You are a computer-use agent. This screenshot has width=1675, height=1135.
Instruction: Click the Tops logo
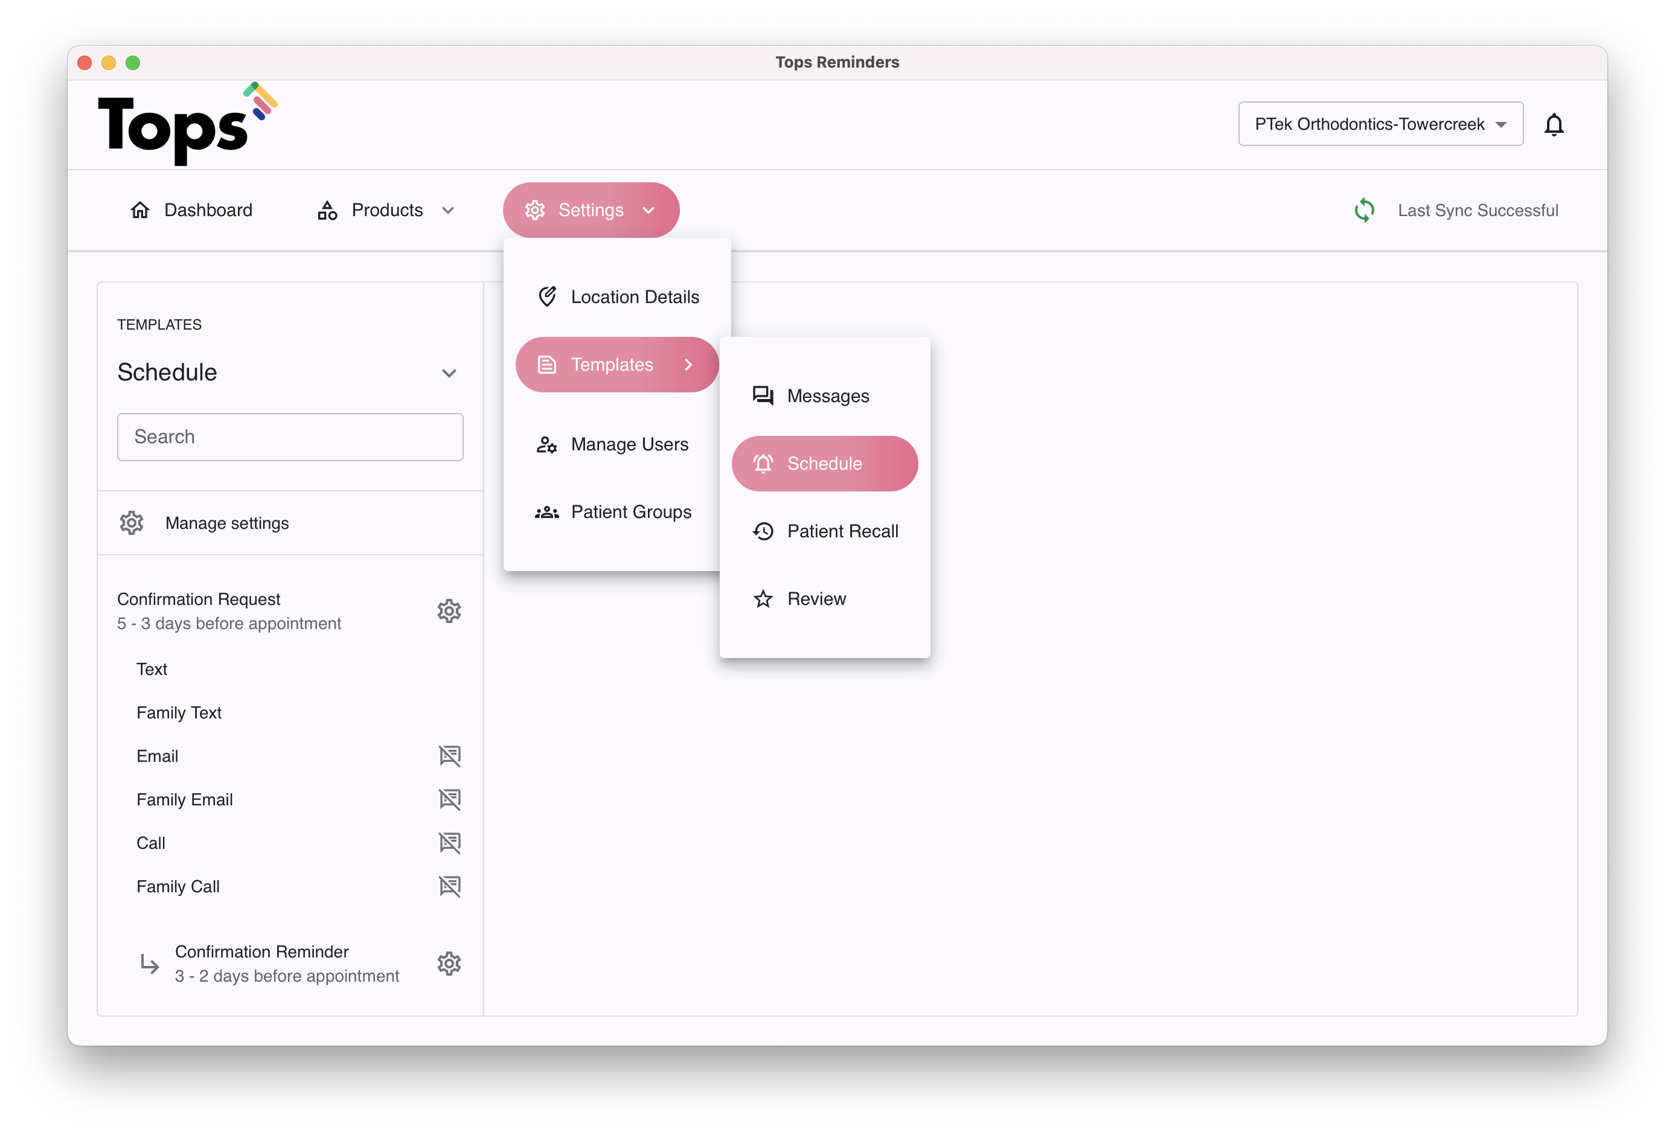187,124
